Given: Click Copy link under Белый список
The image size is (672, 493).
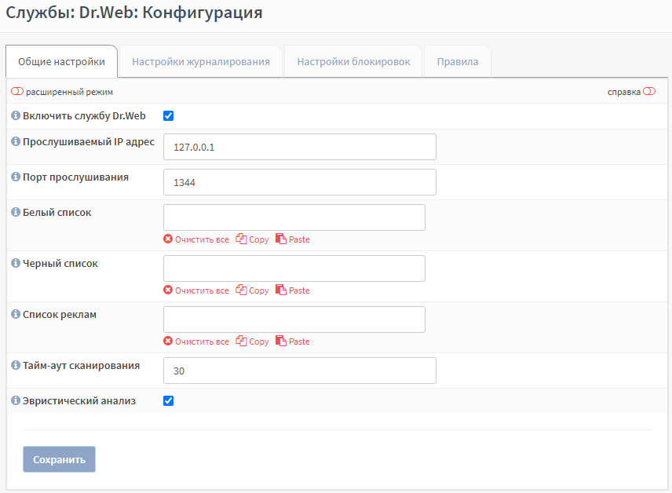Looking at the screenshot, I should pos(259,239).
